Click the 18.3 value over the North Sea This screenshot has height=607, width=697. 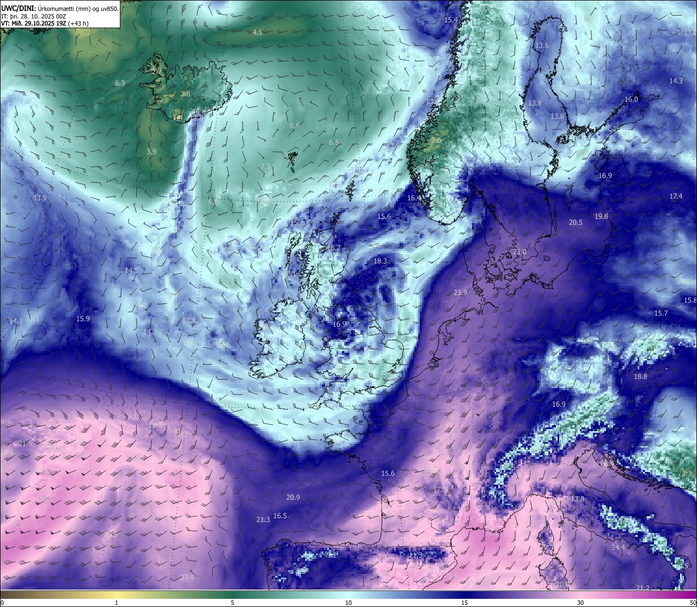(380, 261)
